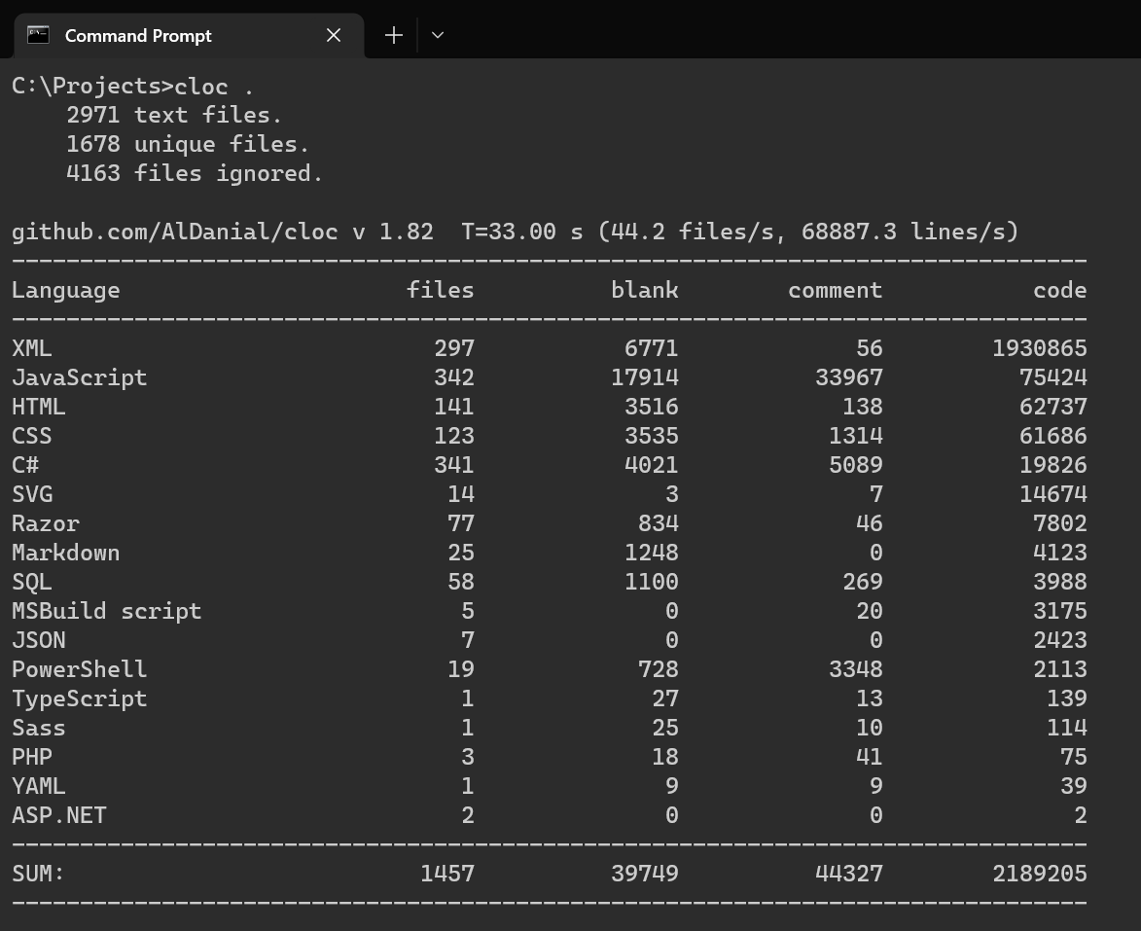Click the '1678 unique files.' line

[187, 144]
